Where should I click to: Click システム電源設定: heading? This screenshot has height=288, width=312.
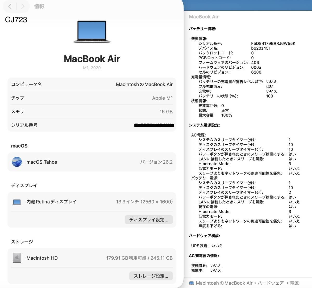pos(204,125)
